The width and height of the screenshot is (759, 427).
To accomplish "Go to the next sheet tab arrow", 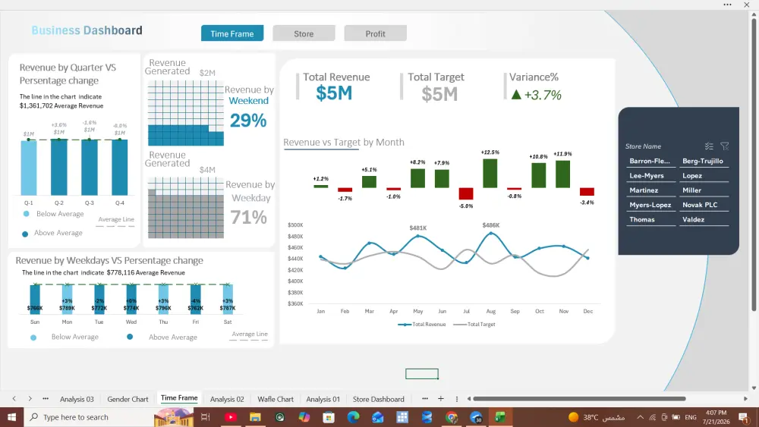I will 30,398.
